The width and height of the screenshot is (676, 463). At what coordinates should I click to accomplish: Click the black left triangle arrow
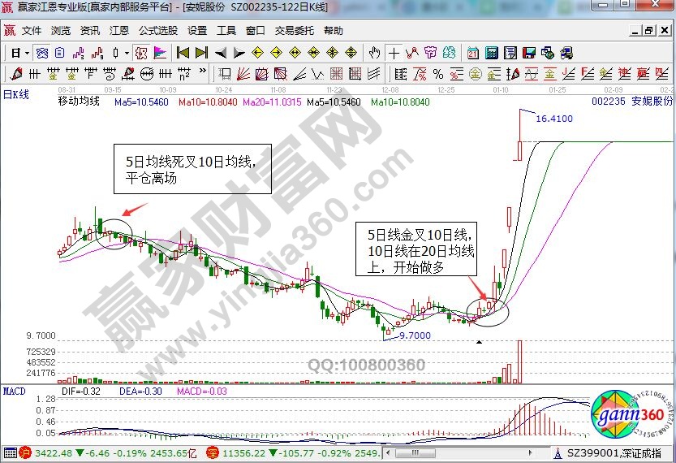220,53
